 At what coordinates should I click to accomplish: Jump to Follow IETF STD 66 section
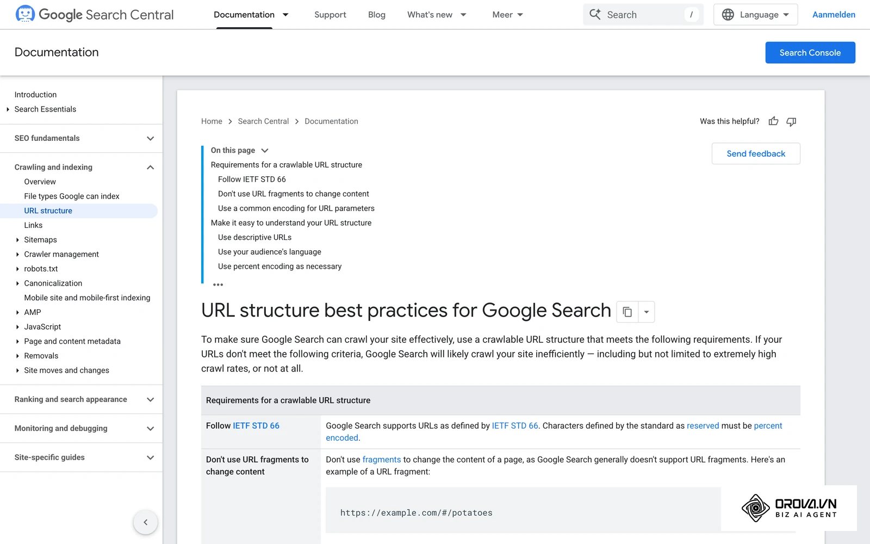click(252, 179)
